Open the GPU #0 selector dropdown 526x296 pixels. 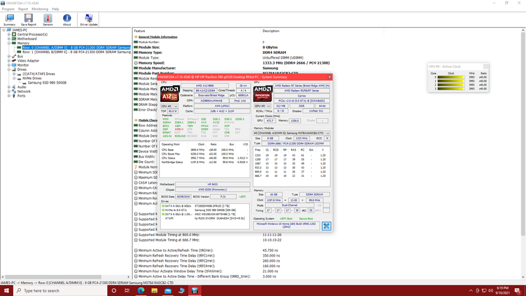click(x=262, y=106)
